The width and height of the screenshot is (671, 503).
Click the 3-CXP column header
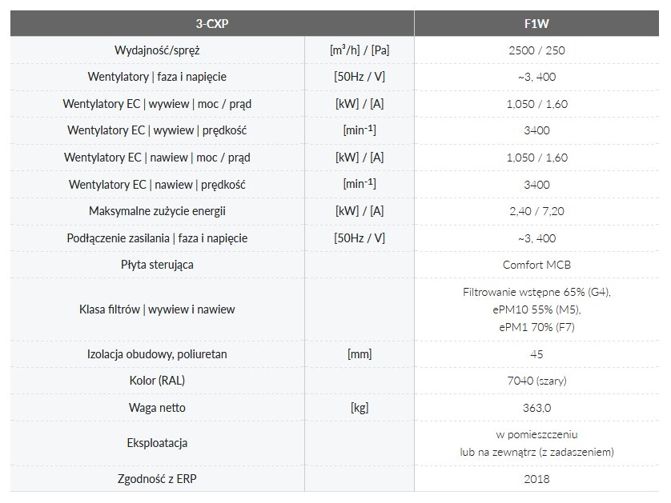pos(211,23)
